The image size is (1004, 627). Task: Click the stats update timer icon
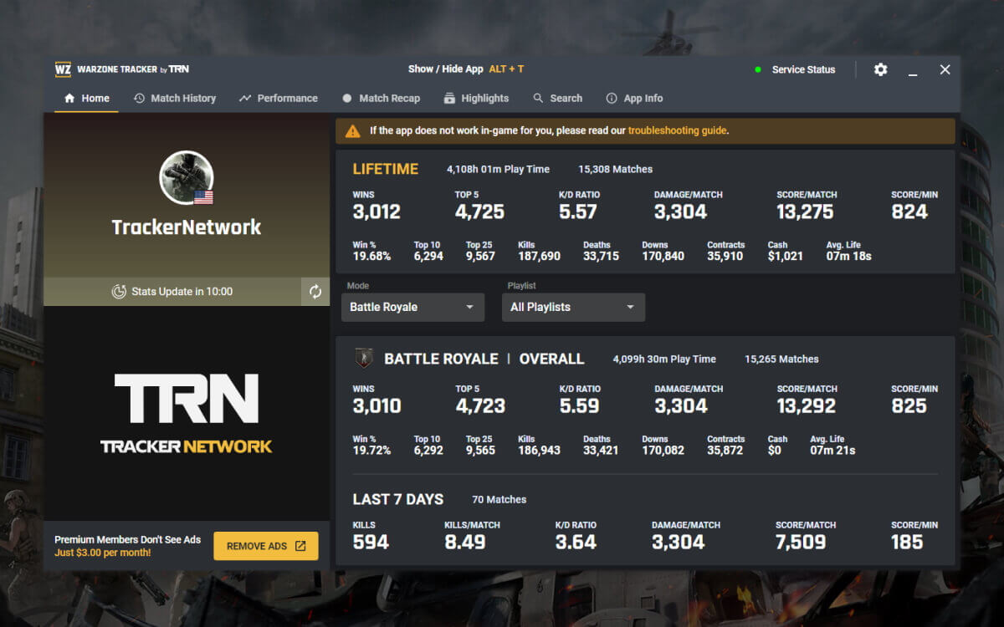click(x=119, y=292)
